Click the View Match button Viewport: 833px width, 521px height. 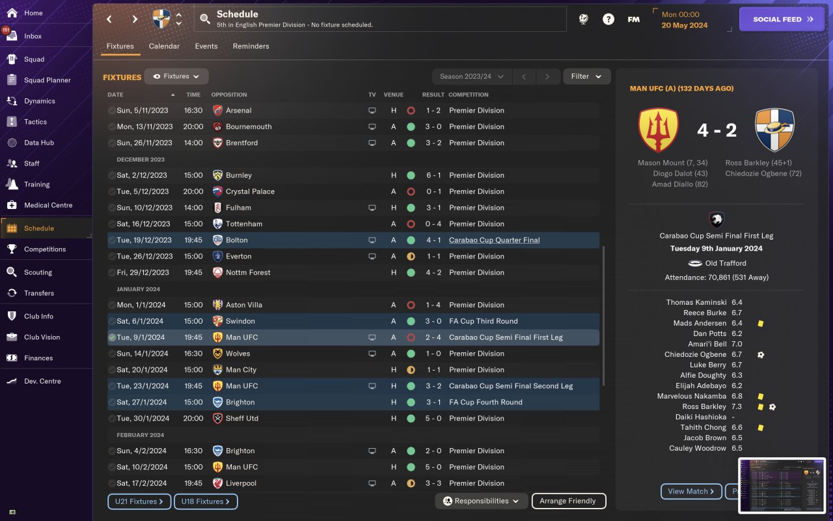pos(691,491)
